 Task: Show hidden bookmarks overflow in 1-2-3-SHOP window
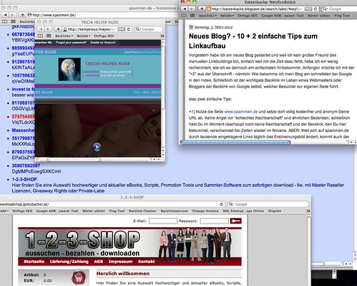(x=308, y=211)
